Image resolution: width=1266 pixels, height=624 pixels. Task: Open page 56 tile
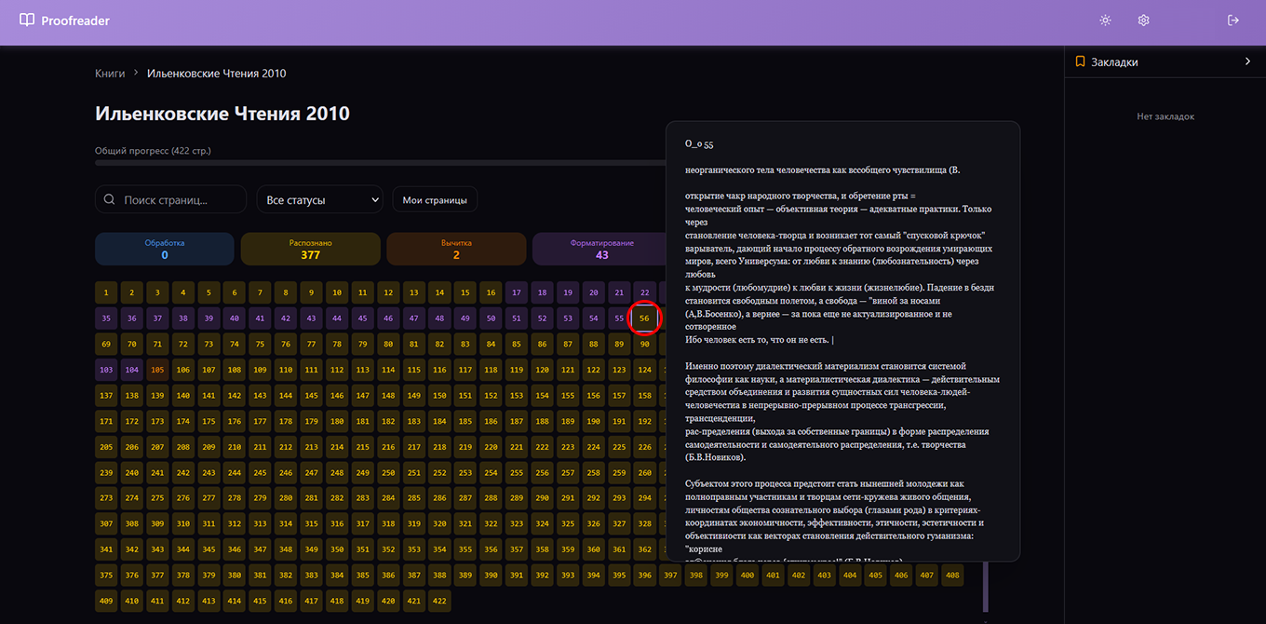[644, 319]
